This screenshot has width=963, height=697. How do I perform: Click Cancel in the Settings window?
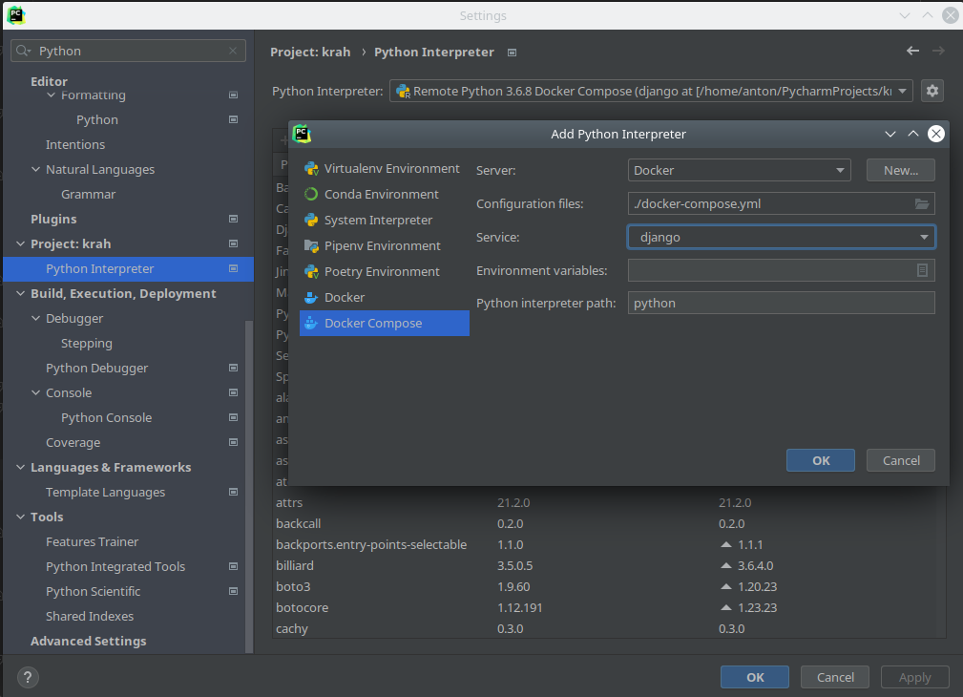835,677
